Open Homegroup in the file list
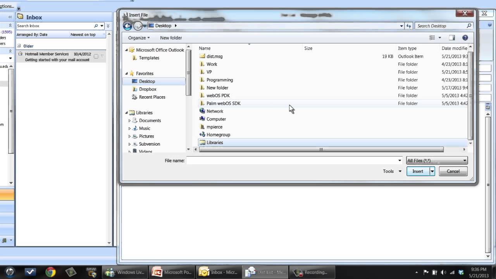The width and height of the screenshot is (496, 279). click(218, 134)
